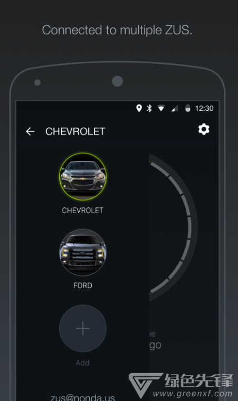Tap the partially hidden 'go' text

[x=155, y=346]
